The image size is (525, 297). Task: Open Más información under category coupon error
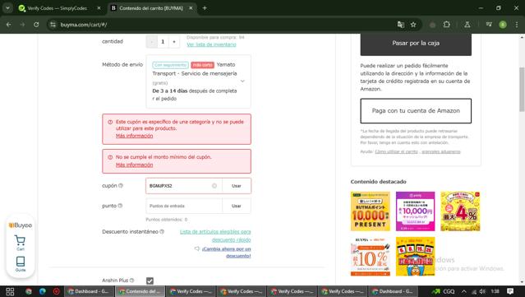[x=134, y=136]
